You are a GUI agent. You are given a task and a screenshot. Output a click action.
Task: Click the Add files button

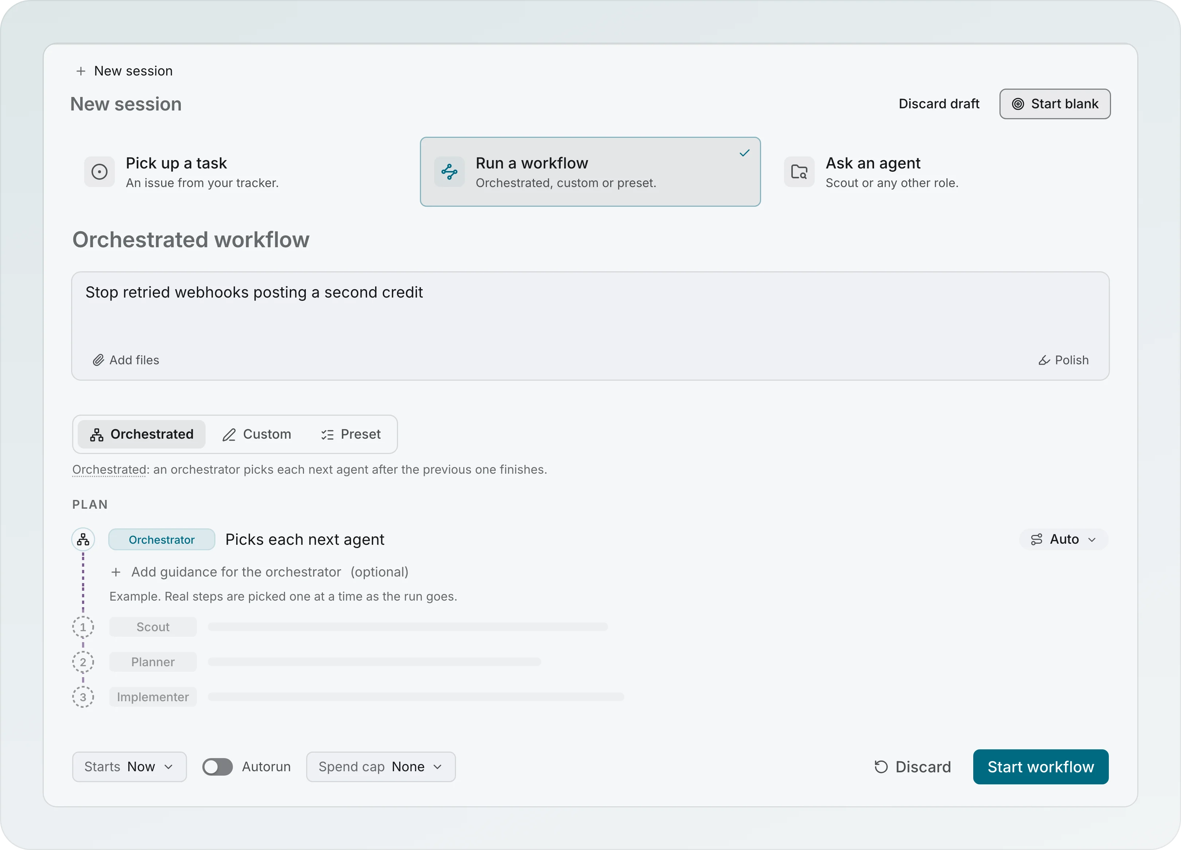(x=126, y=360)
